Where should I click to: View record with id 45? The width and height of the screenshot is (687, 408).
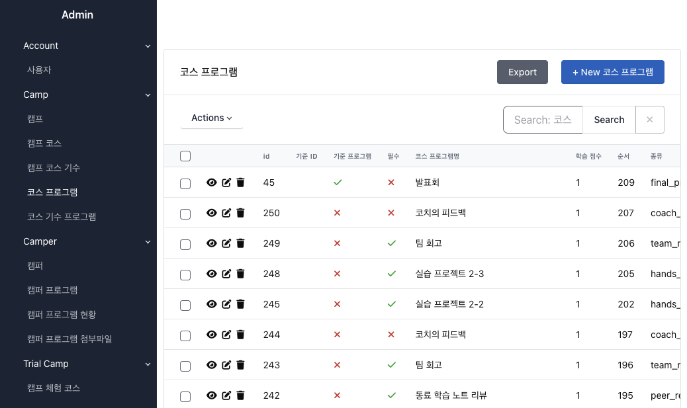click(212, 183)
